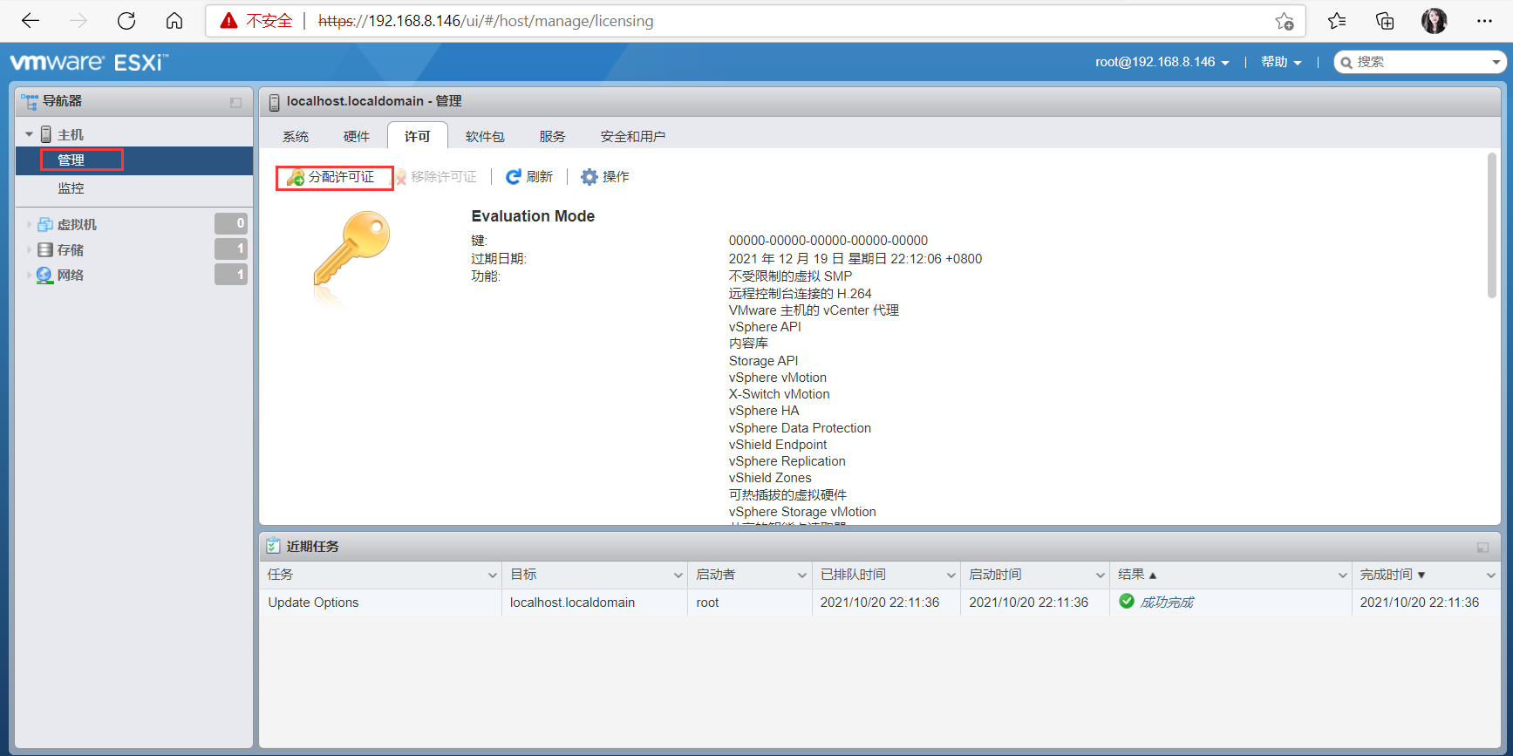The image size is (1513, 756).
Task: Click the 成功完成 result link
Action: coord(1167,603)
